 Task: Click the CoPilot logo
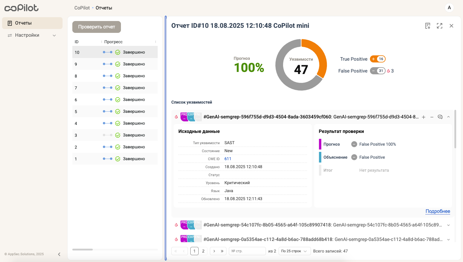click(21, 8)
